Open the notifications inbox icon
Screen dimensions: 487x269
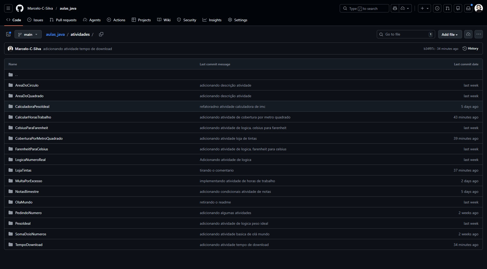(x=468, y=8)
